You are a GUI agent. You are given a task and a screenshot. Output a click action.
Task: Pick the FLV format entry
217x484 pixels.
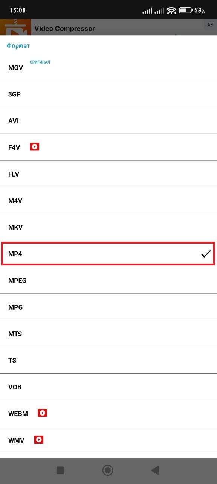click(108, 174)
